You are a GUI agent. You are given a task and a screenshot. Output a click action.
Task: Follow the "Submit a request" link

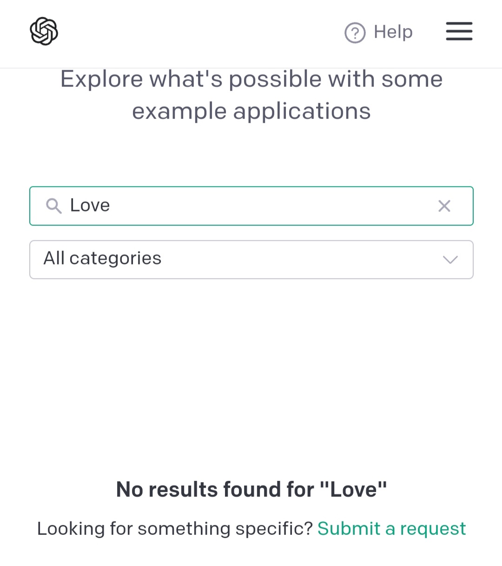tap(391, 529)
